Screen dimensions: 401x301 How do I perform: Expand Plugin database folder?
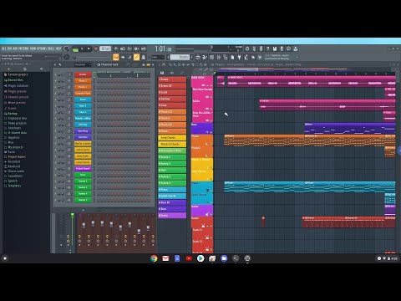[x=16, y=85]
